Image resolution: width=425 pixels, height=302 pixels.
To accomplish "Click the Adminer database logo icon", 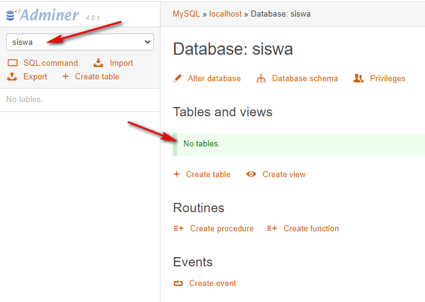I will click(12, 14).
